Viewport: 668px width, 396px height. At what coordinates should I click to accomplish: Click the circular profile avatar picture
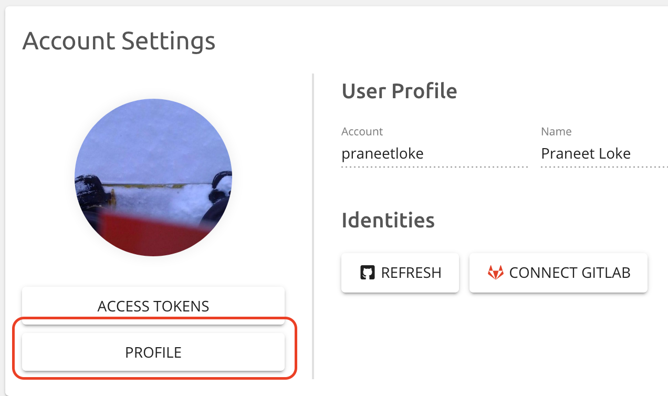(x=153, y=178)
